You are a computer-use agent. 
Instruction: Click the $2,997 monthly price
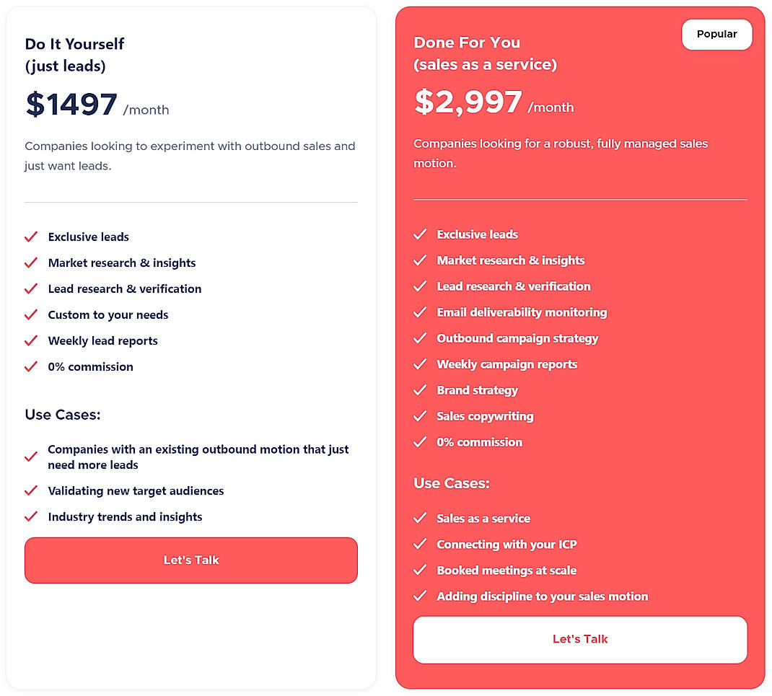tap(469, 101)
